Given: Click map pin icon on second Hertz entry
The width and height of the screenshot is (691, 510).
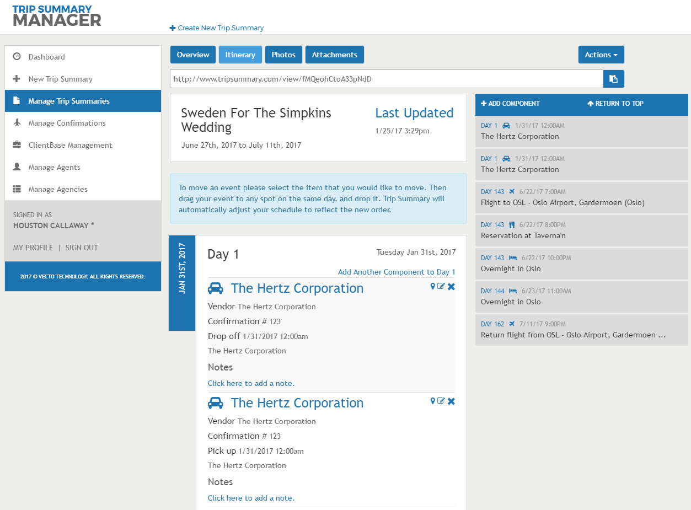Looking at the screenshot, I should click(x=433, y=401).
